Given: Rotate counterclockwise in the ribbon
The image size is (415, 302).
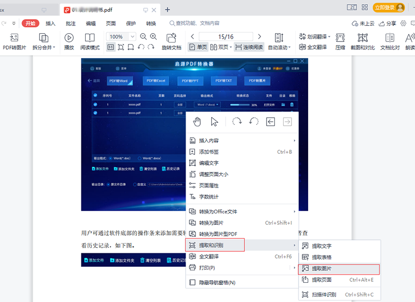Looking at the screenshot, I should tap(141, 47).
